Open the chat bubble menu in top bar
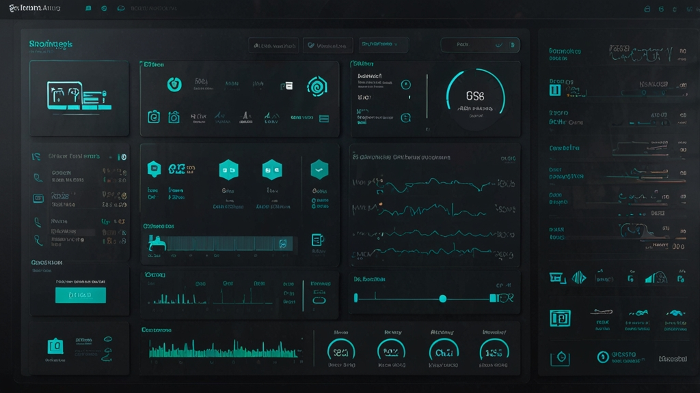The width and height of the screenshot is (700, 393). point(120,8)
